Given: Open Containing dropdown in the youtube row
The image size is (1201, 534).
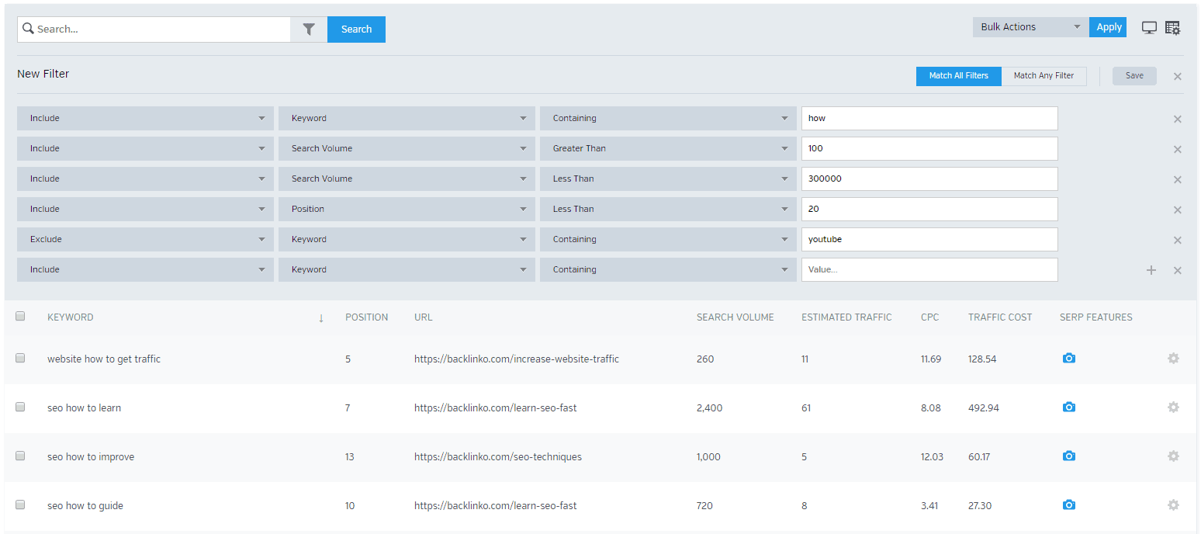Looking at the screenshot, I should (x=668, y=240).
